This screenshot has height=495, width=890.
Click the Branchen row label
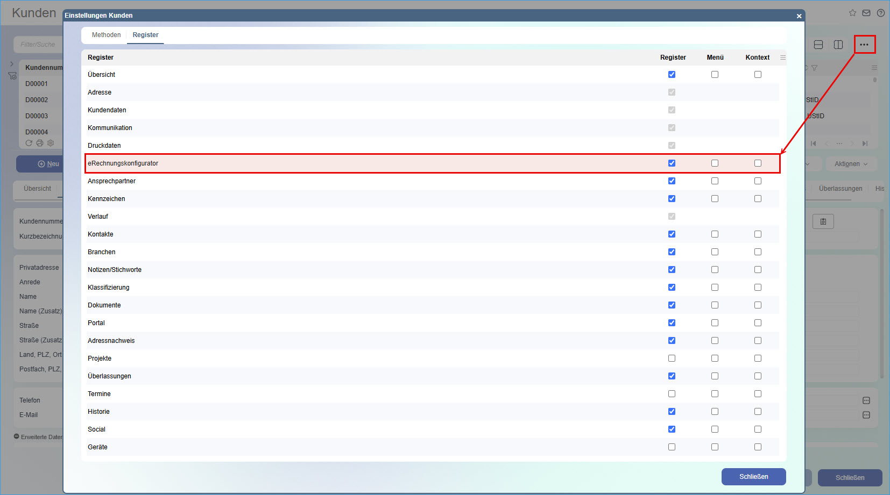(x=102, y=252)
